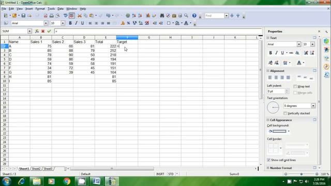Open Page Preview from the toolbar

(x=57, y=16)
